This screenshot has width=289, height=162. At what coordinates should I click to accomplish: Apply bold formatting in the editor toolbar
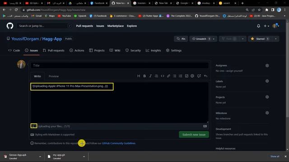[144, 76]
